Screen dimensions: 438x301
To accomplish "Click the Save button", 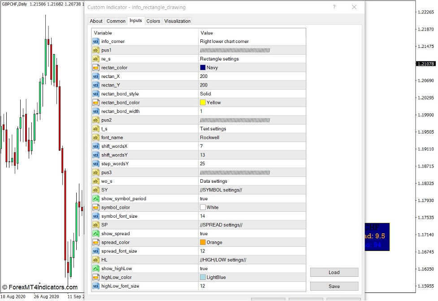I will click(x=334, y=286).
